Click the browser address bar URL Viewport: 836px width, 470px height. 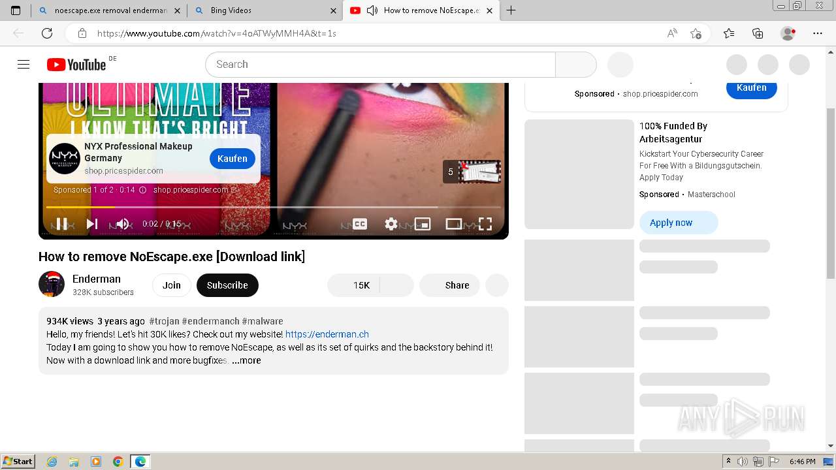click(217, 33)
